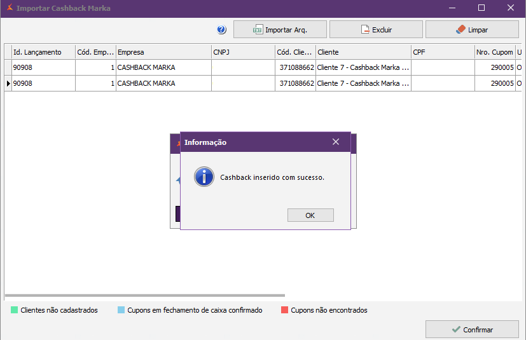Click the CPF column header
The height and width of the screenshot is (340, 526).
[x=443, y=52]
